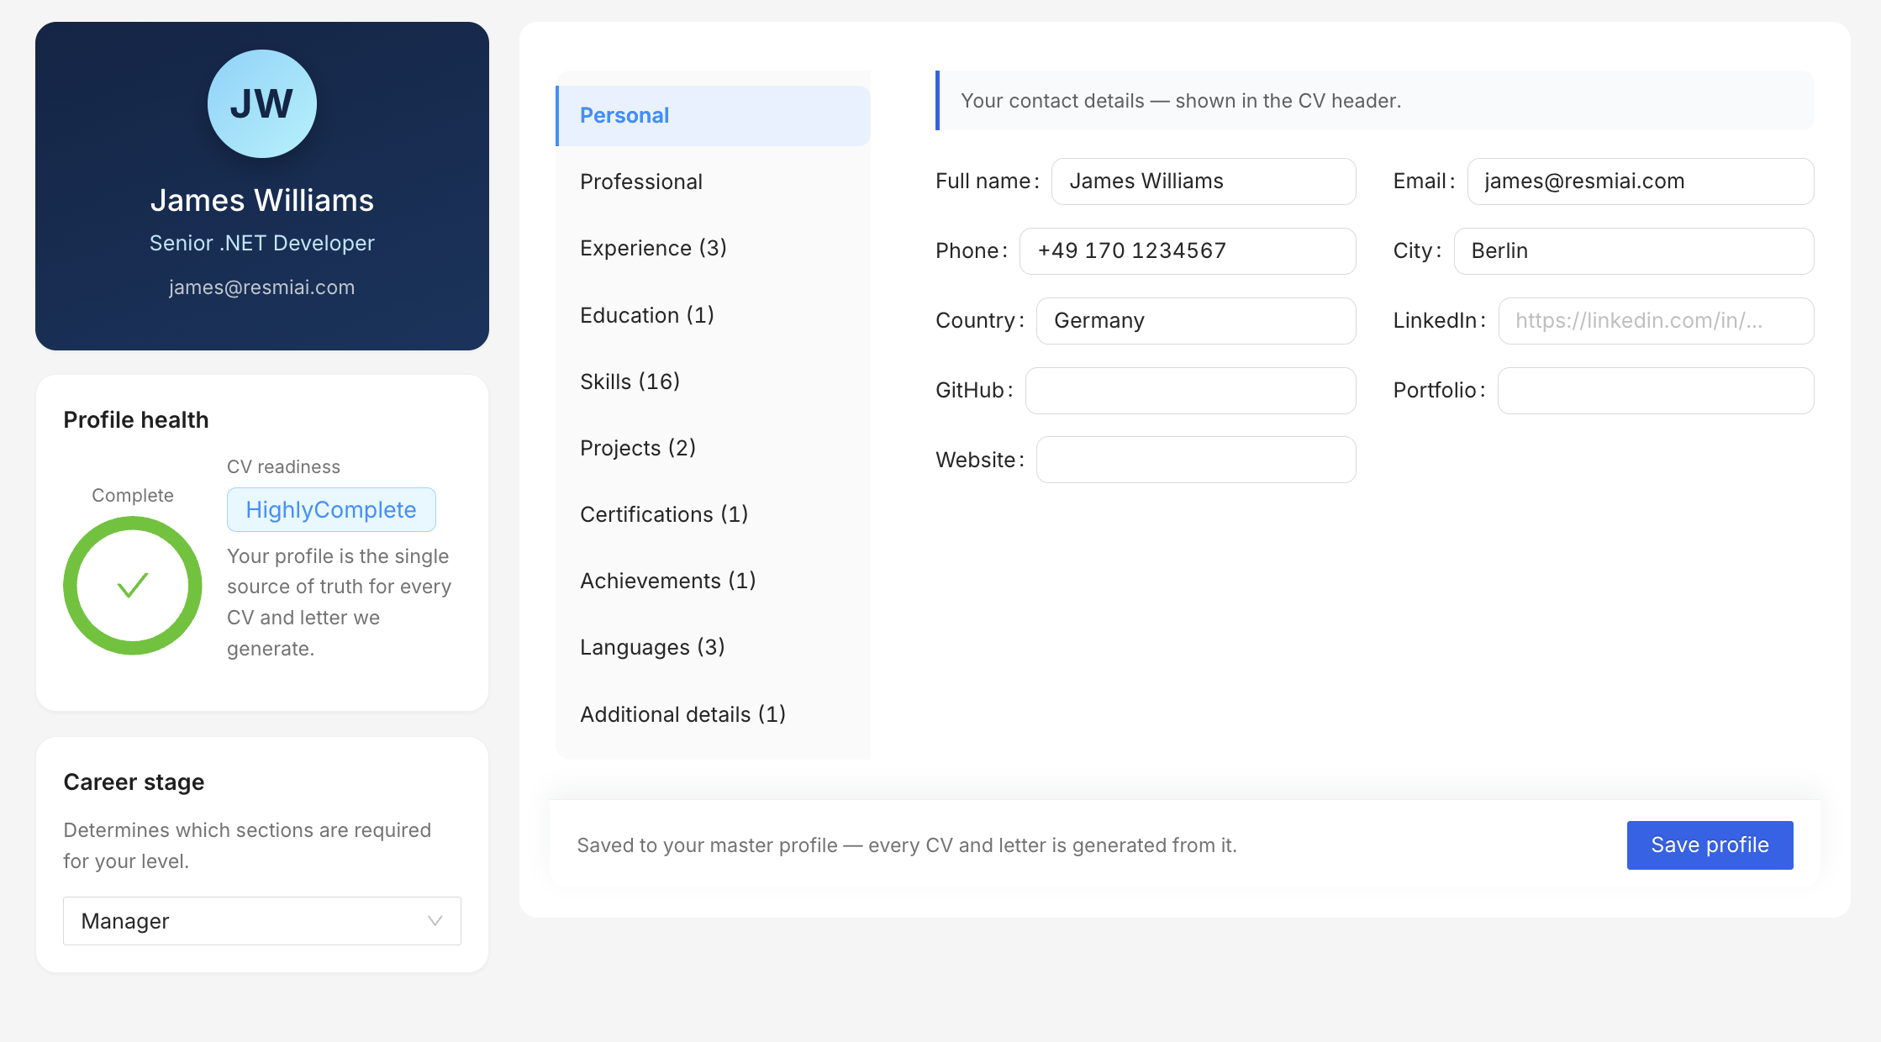This screenshot has height=1042, width=1881.
Task: Select the Personal tab
Action: coord(713,115)
